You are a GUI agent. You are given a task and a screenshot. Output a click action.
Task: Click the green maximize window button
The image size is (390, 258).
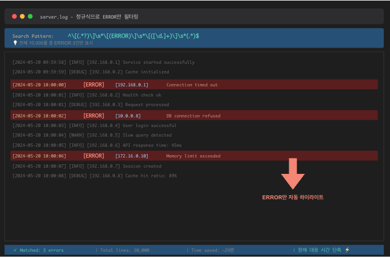point(30,17)
